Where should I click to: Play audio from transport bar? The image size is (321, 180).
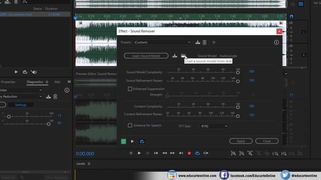pos(139,153)
